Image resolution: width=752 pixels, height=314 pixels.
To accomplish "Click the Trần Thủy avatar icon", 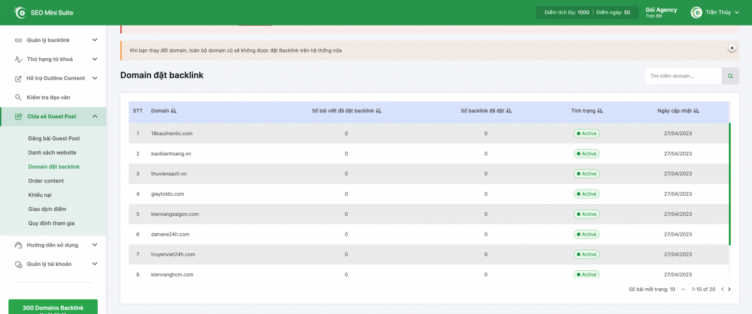I will [x=696, y=13].
